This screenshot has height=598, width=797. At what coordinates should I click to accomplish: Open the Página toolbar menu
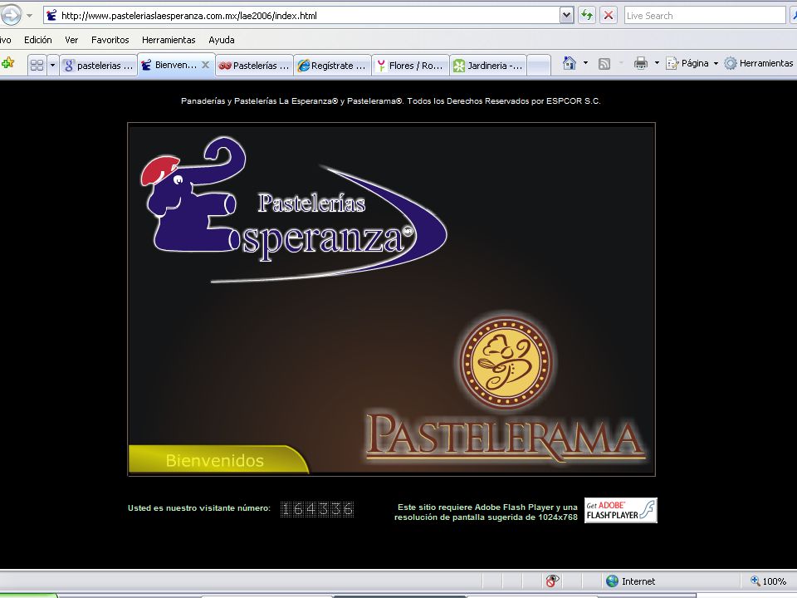692,63
